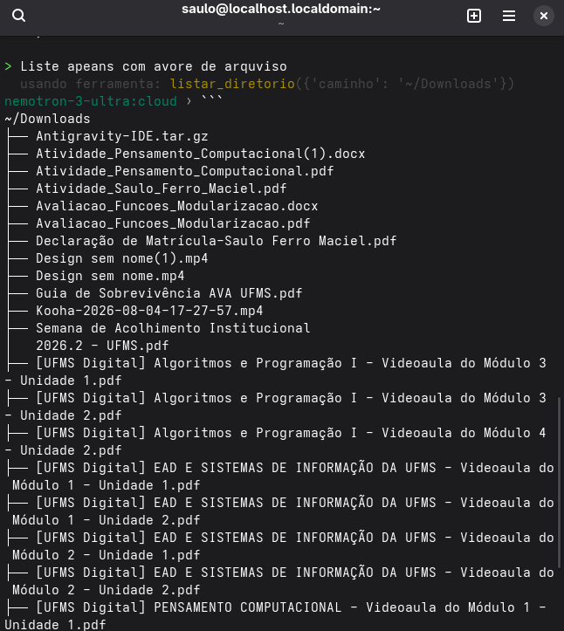This screenshot has height=631, width=564.
Task: Open the hamburger main menu
Action: coord(509,16)
